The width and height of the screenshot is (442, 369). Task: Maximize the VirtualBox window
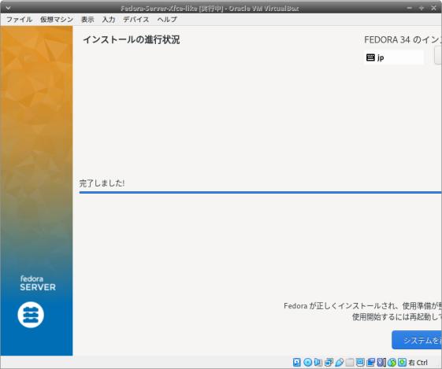click(x=422, y=8)
